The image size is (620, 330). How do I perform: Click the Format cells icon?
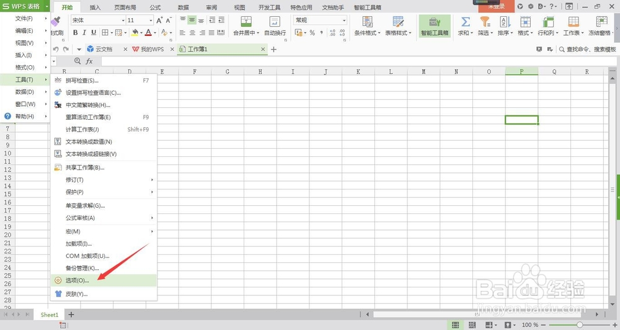pos(526,22)
